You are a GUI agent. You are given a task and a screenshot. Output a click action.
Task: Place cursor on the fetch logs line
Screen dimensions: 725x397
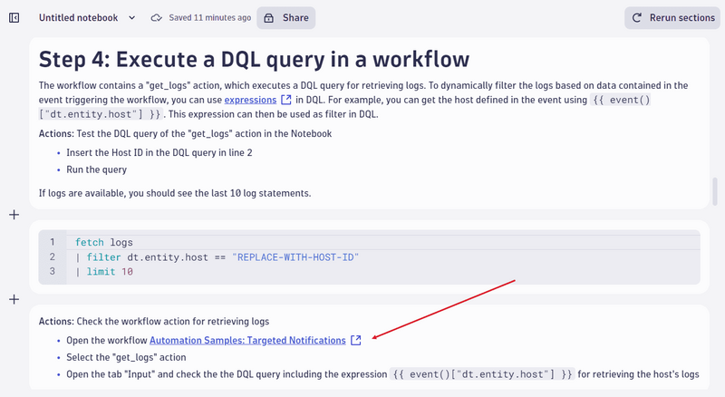point(104,242)
